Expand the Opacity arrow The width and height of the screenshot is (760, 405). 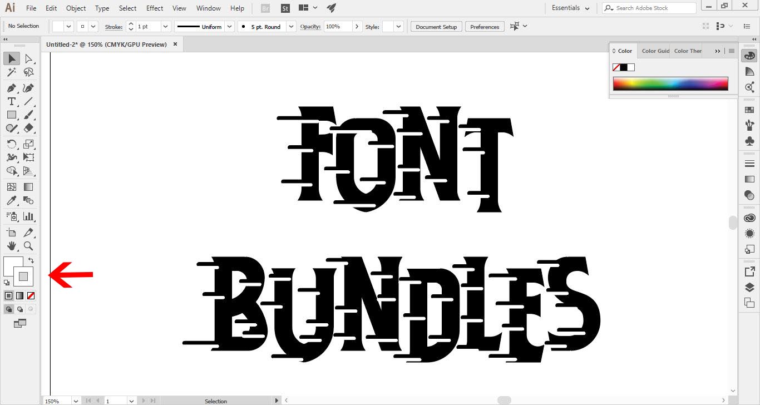(358, 26)
